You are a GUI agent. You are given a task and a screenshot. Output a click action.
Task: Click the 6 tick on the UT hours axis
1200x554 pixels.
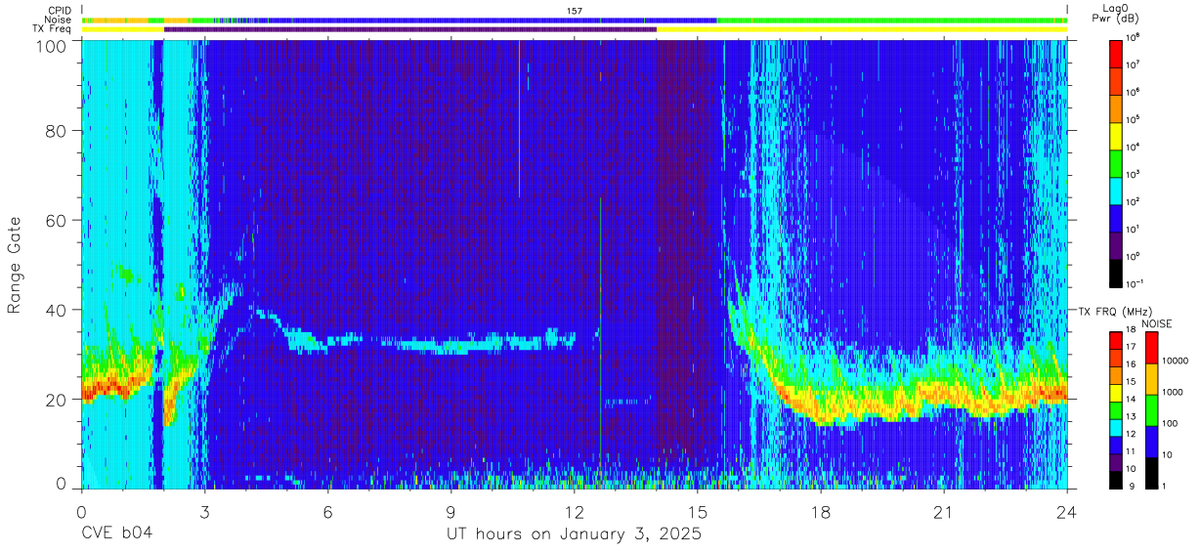(327, 512)
